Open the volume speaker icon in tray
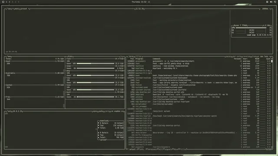The width and height of the screenshot is (278, 156). click(271, 2)
